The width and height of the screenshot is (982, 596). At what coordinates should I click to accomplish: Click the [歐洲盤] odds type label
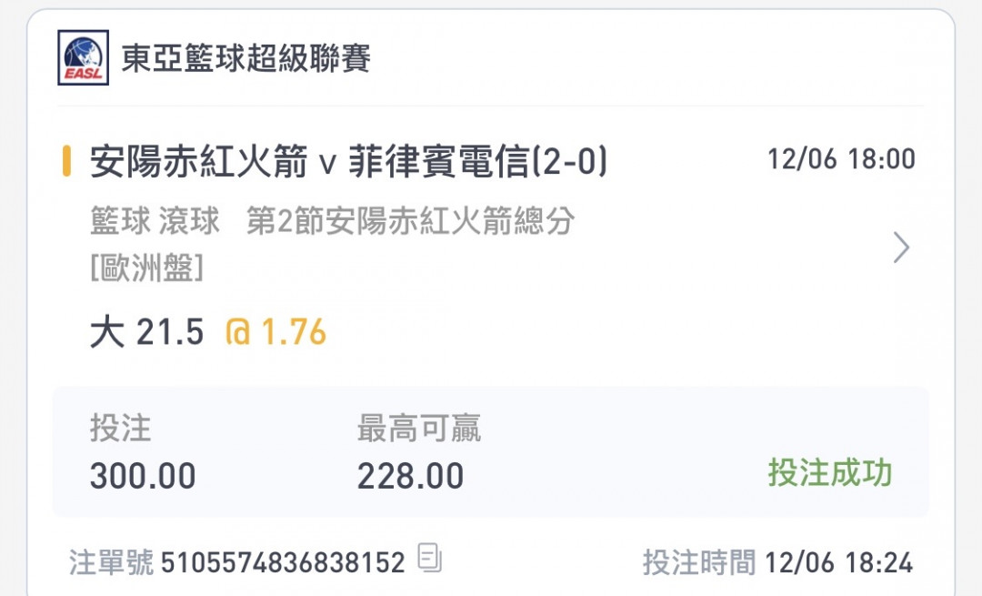[147, 268]
